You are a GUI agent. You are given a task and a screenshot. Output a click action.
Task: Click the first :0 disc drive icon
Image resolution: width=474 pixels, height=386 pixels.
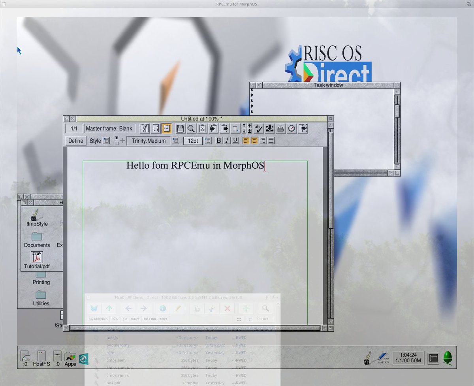click(x=25, y=359)
